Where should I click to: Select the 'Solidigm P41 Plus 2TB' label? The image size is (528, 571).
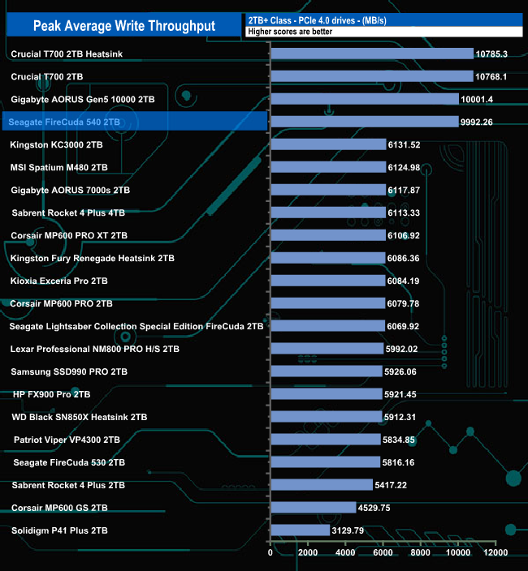point(59,530)
